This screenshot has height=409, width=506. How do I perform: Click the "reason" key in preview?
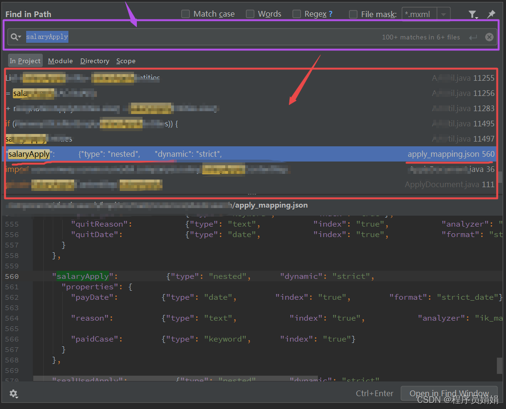[x=90, y=318]
